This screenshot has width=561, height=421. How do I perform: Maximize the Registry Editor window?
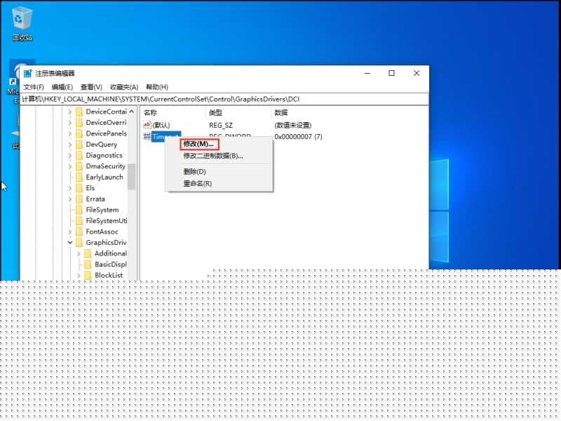[392, 73]
